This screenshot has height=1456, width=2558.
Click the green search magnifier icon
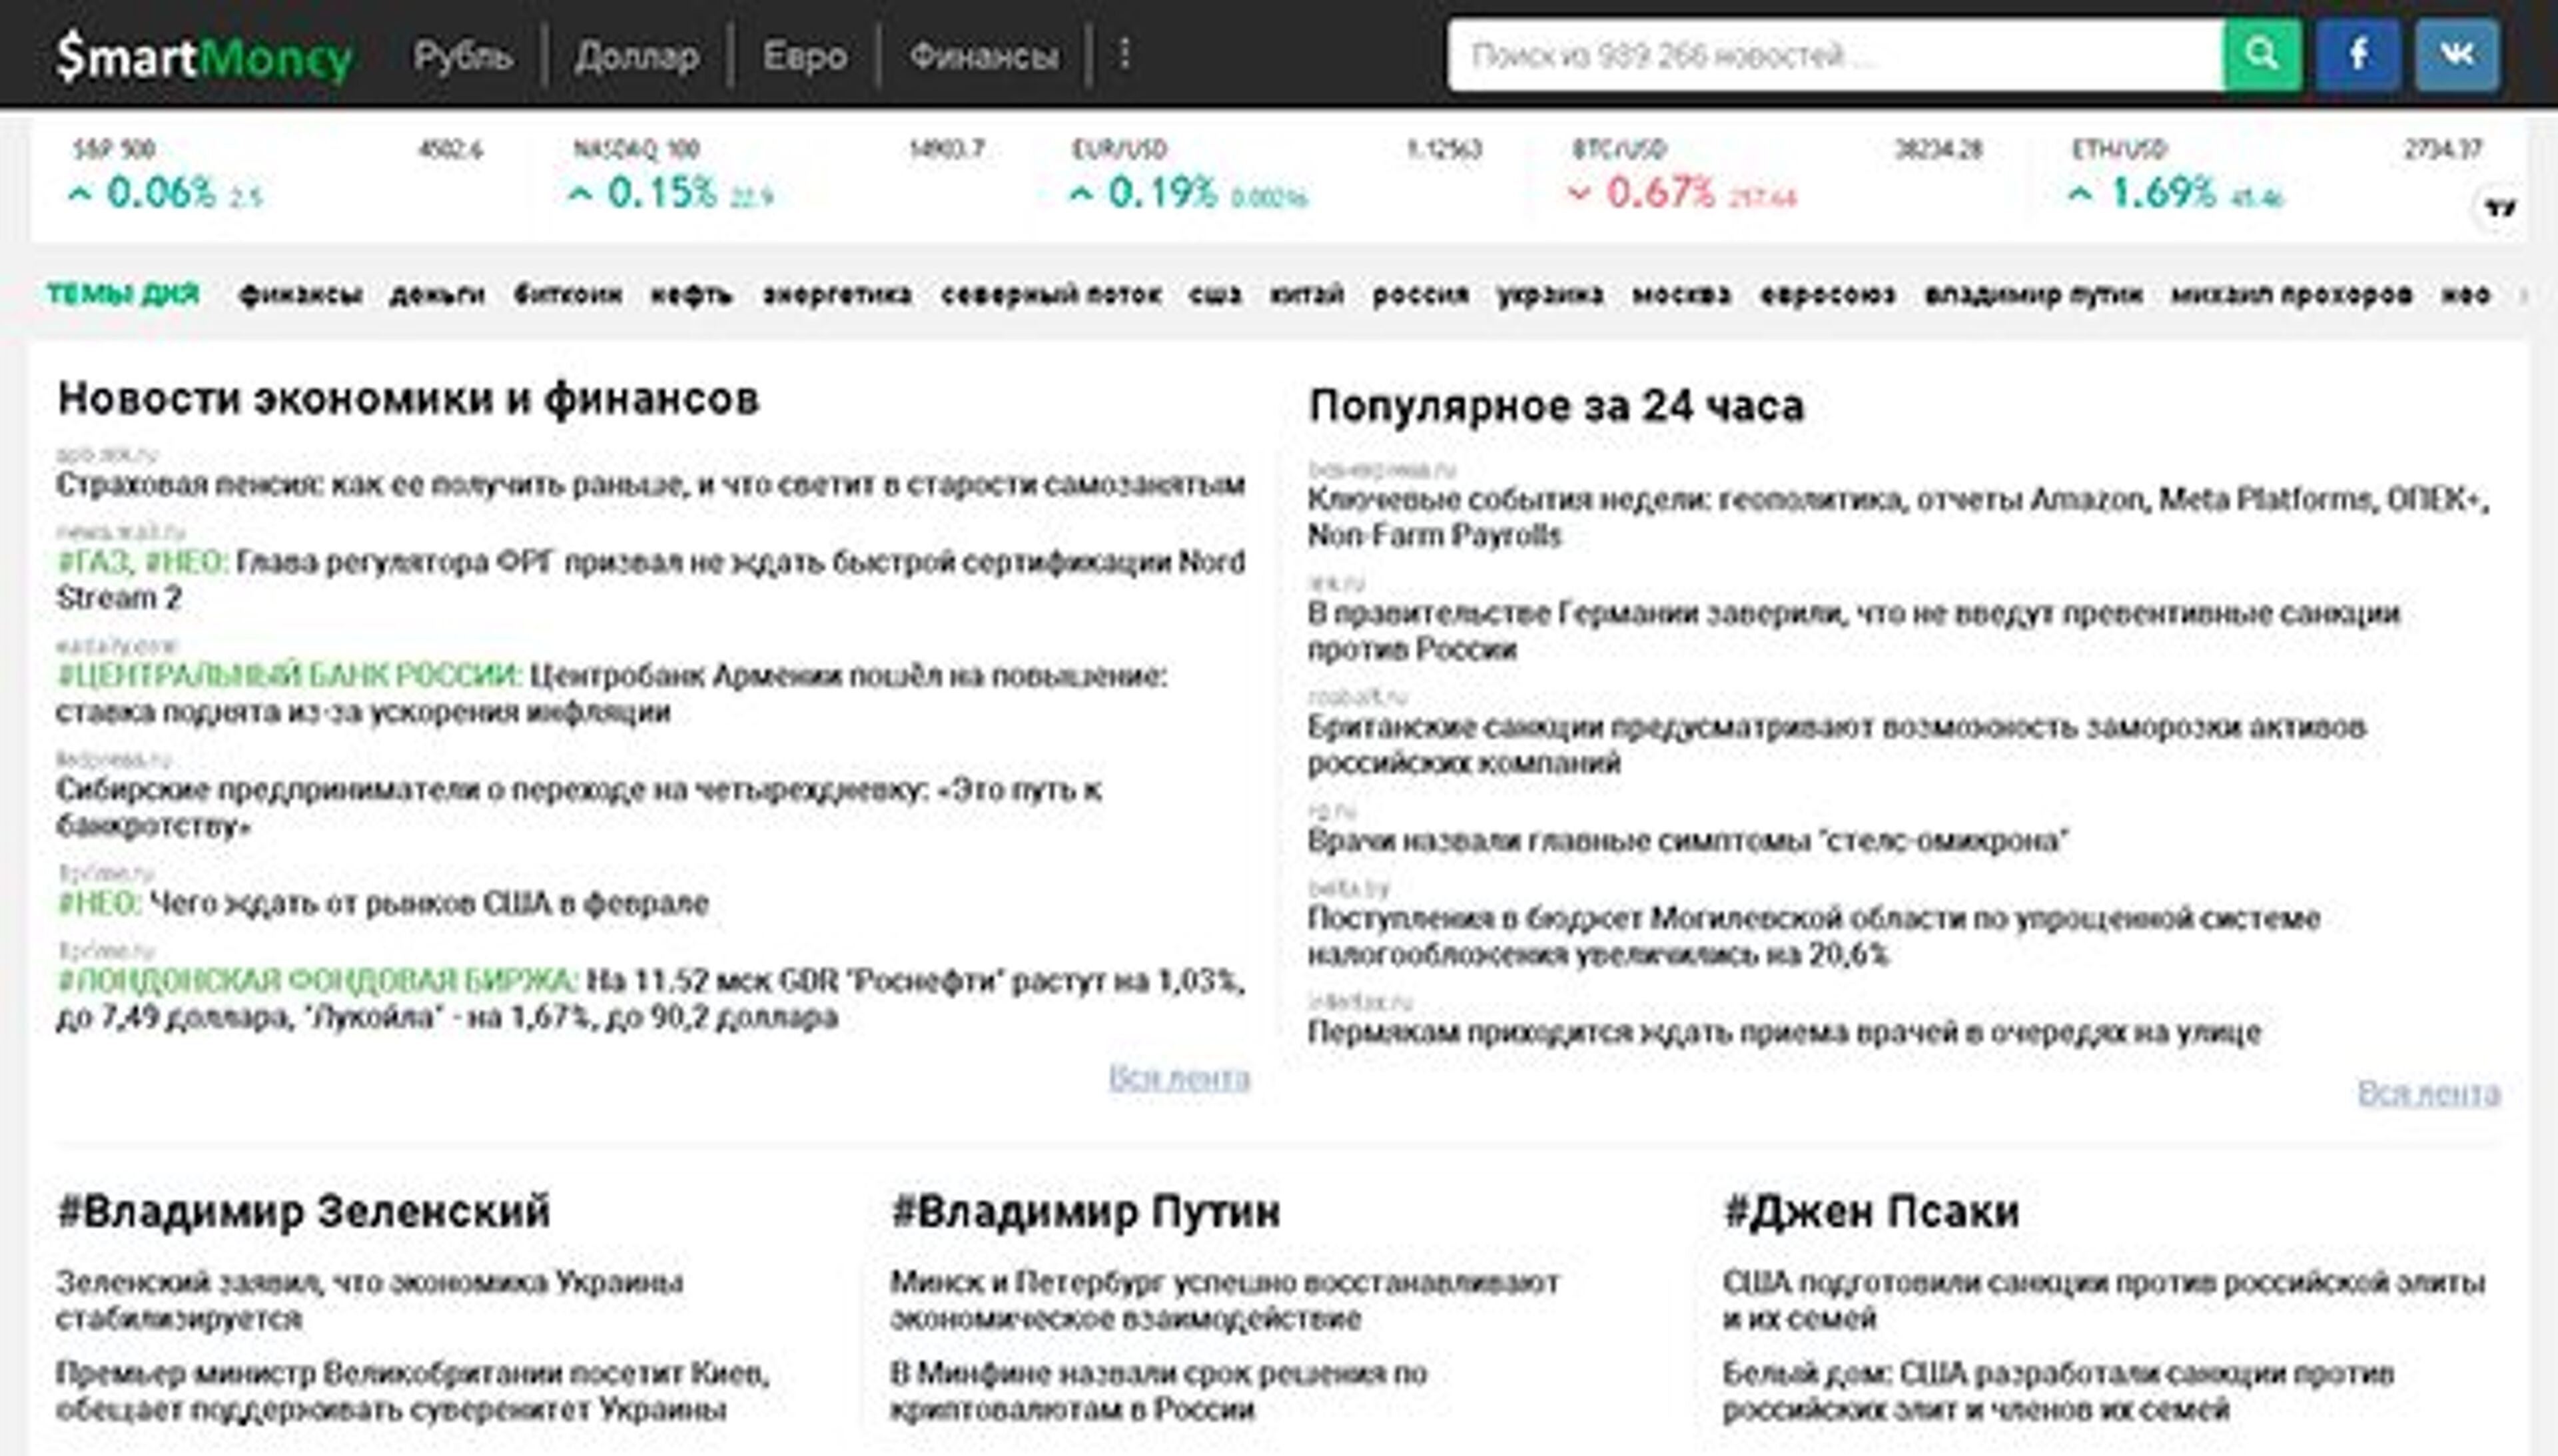[x=2262, y=55]
